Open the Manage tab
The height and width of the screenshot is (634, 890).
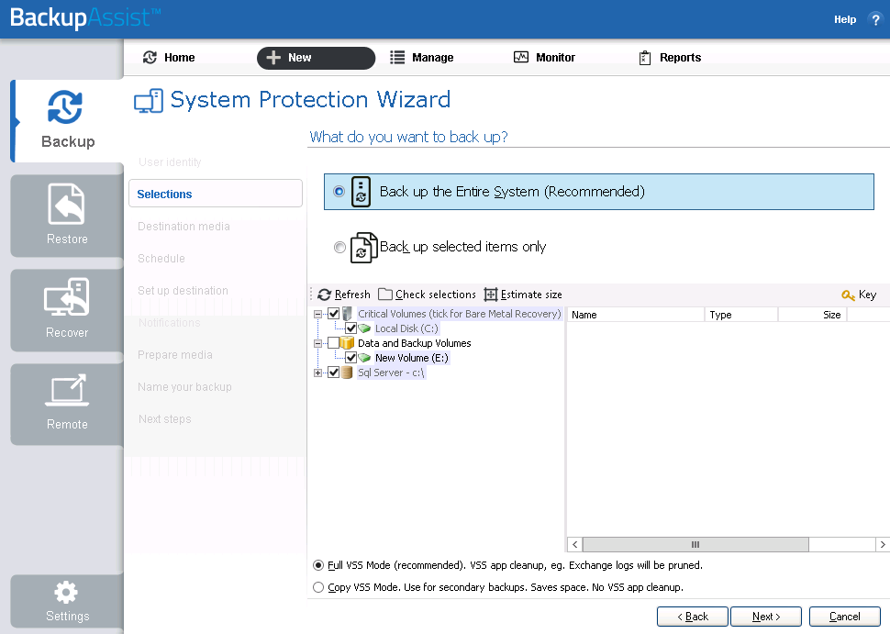[422, 57]
